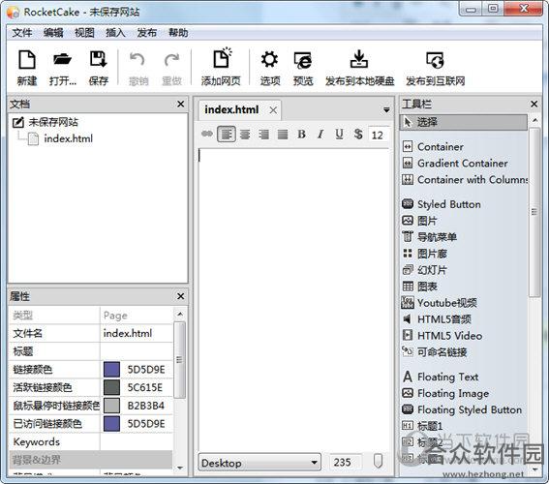Image resolution: width=549 pixels, height=484 pixels.
Task: Click the insert hyperlink chain icon
Action: [x=207, y=134]
